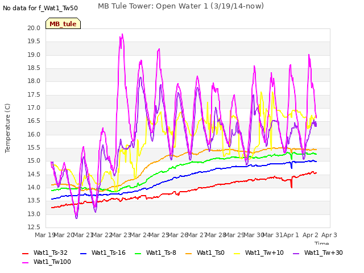Click the 15.5 y-axis tick label
Image resolution: width=364 pixels, height=273 pixels.
[34, 148]
